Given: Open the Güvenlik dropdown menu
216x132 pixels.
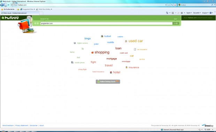Looking at the screenshot, I should 197,13.
